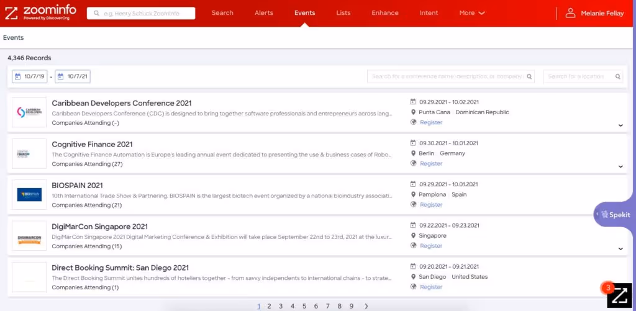Go to next page with the arrow
Image resolution: width=636 pixels, height=311 pixels.
[366, 306]
